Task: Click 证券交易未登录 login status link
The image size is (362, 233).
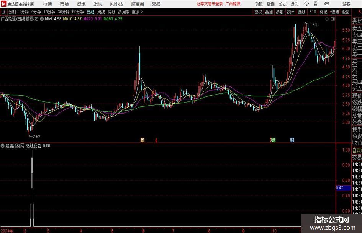Action: pyautogui.click(x=210, y=4)
